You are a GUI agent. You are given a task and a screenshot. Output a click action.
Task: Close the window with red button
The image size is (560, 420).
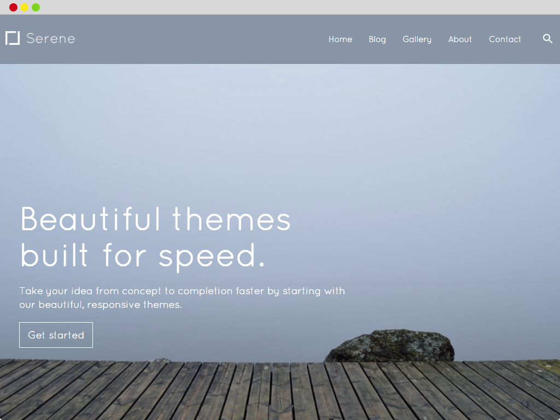pos(13,7)
